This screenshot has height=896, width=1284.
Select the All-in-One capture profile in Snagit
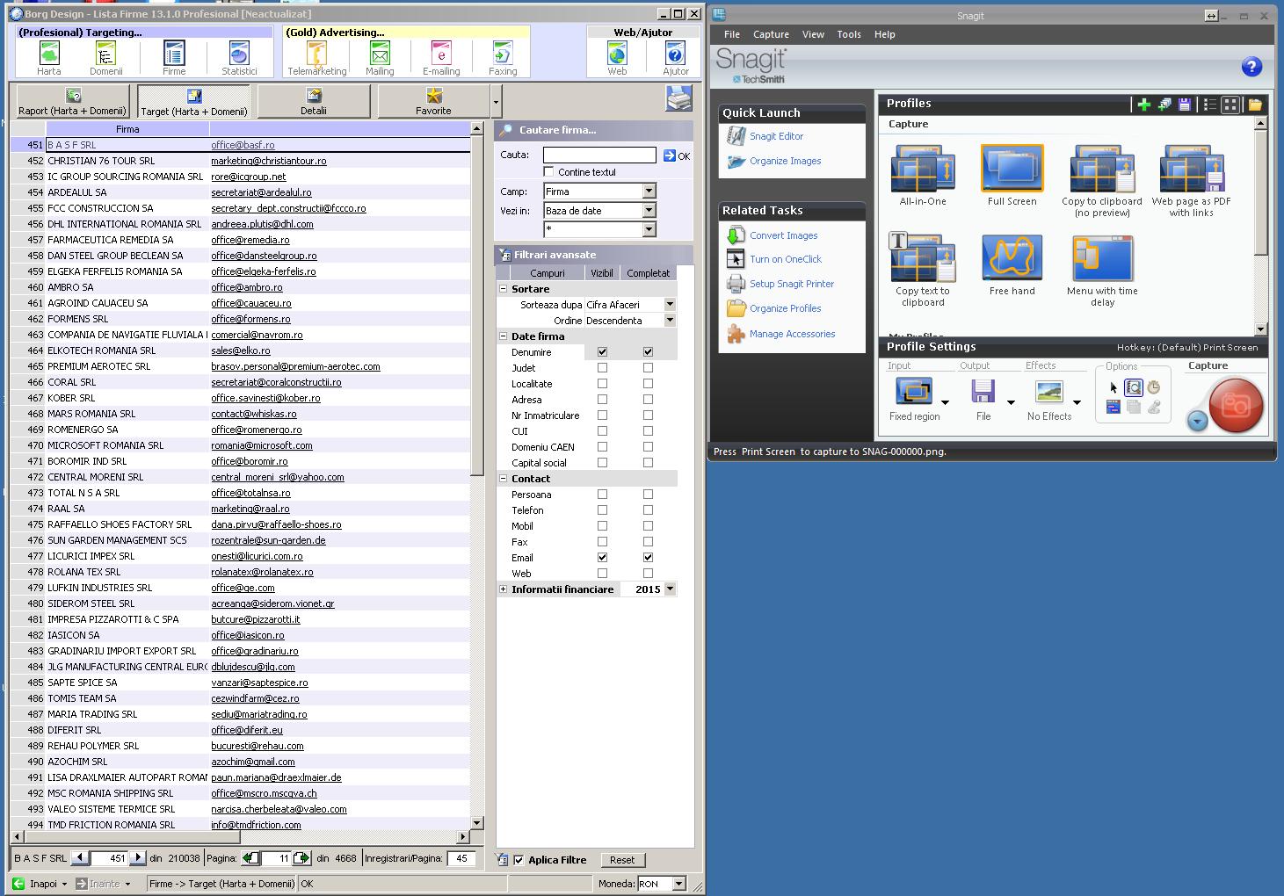click(x=923, y=176)
